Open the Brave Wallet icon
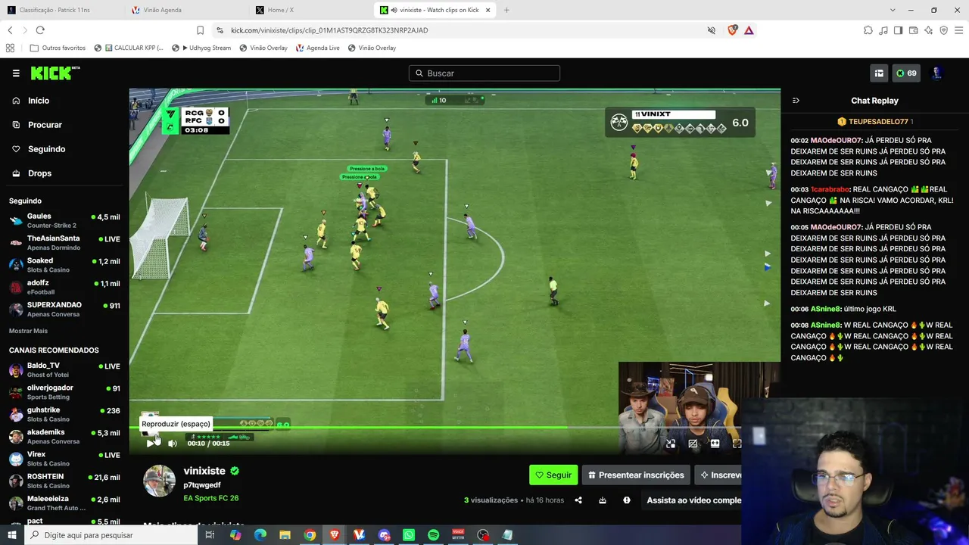Viewport: 969px width, 545px height. pyautogui.click(x=913, y=30)
